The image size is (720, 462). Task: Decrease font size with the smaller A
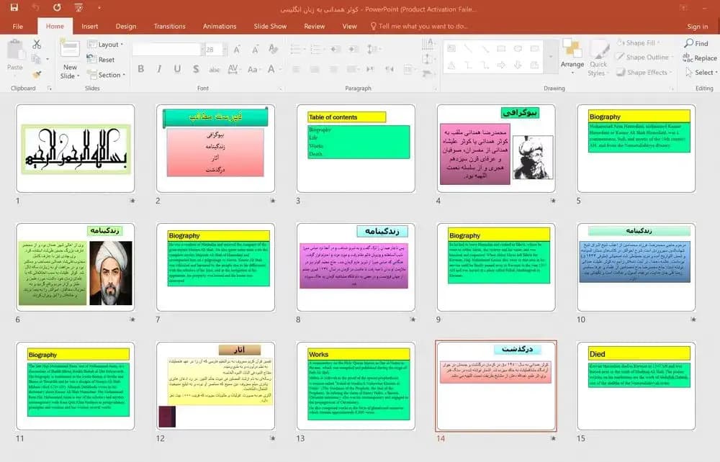click(x=255, y=49)
